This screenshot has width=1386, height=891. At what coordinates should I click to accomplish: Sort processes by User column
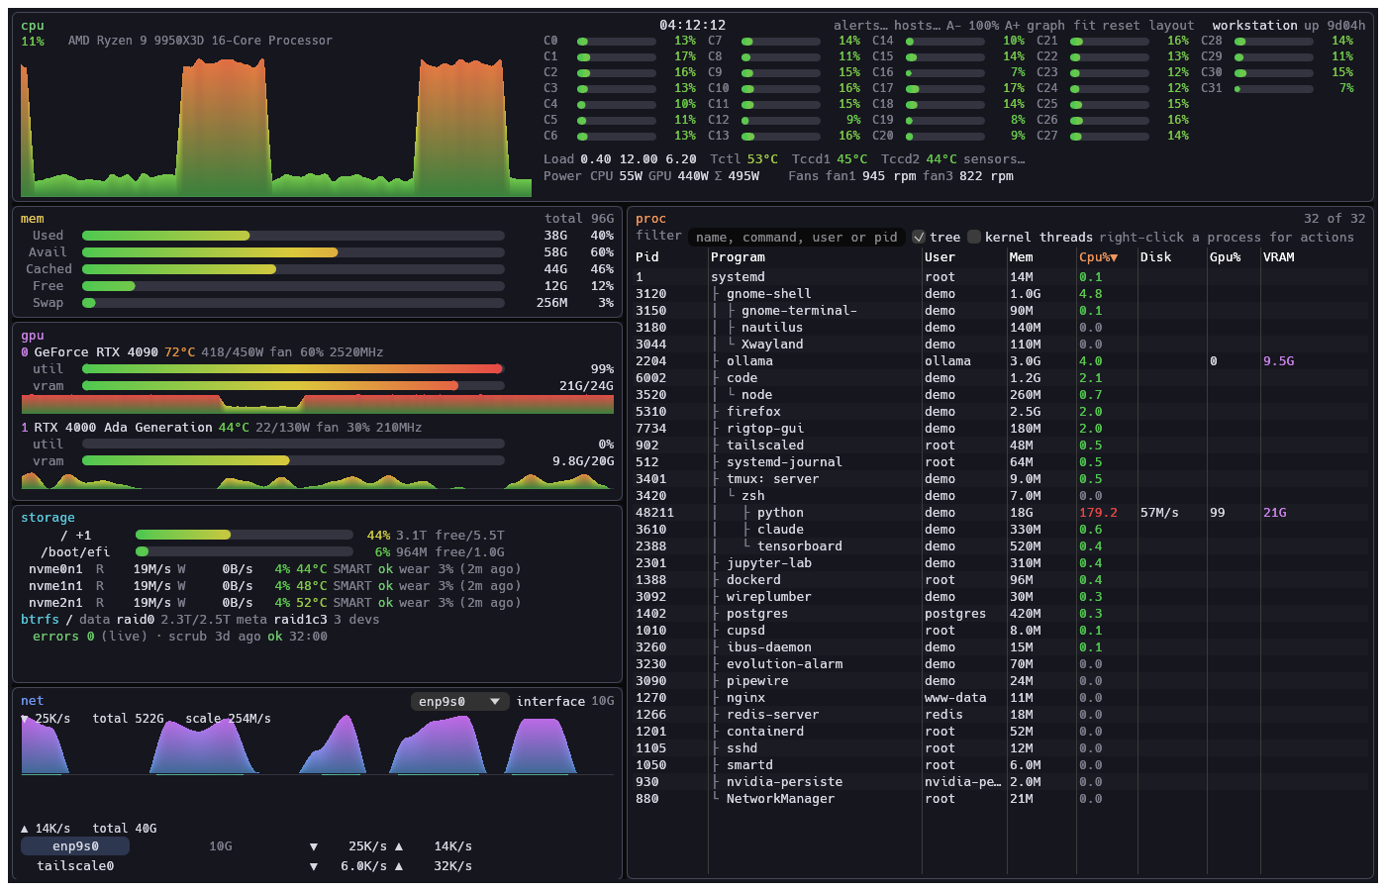[940, 257]
